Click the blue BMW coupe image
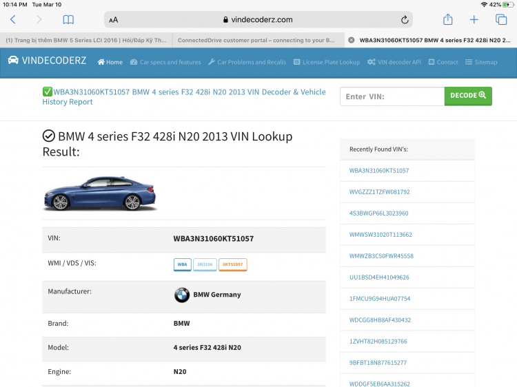The width and height of the screenshot is (517, 387). 100,193
